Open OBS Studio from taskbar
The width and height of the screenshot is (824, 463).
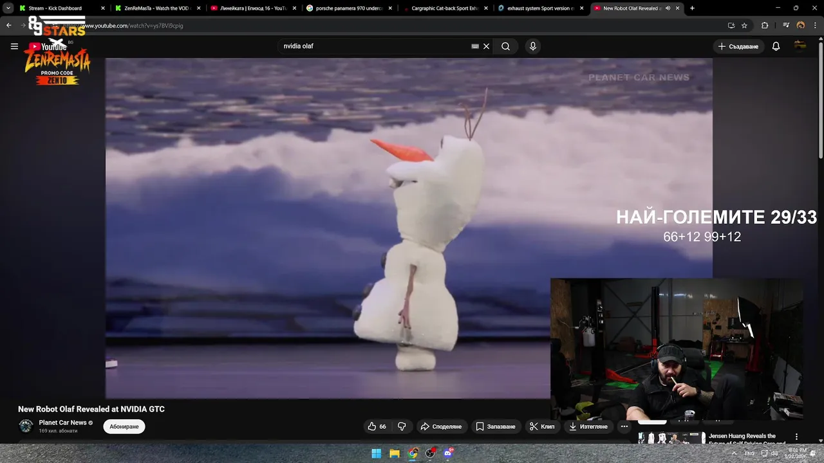[431, 453]
